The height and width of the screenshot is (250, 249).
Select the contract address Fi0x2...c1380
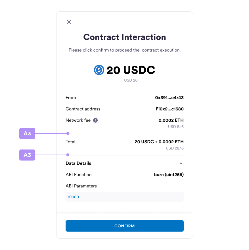(170, 109)
